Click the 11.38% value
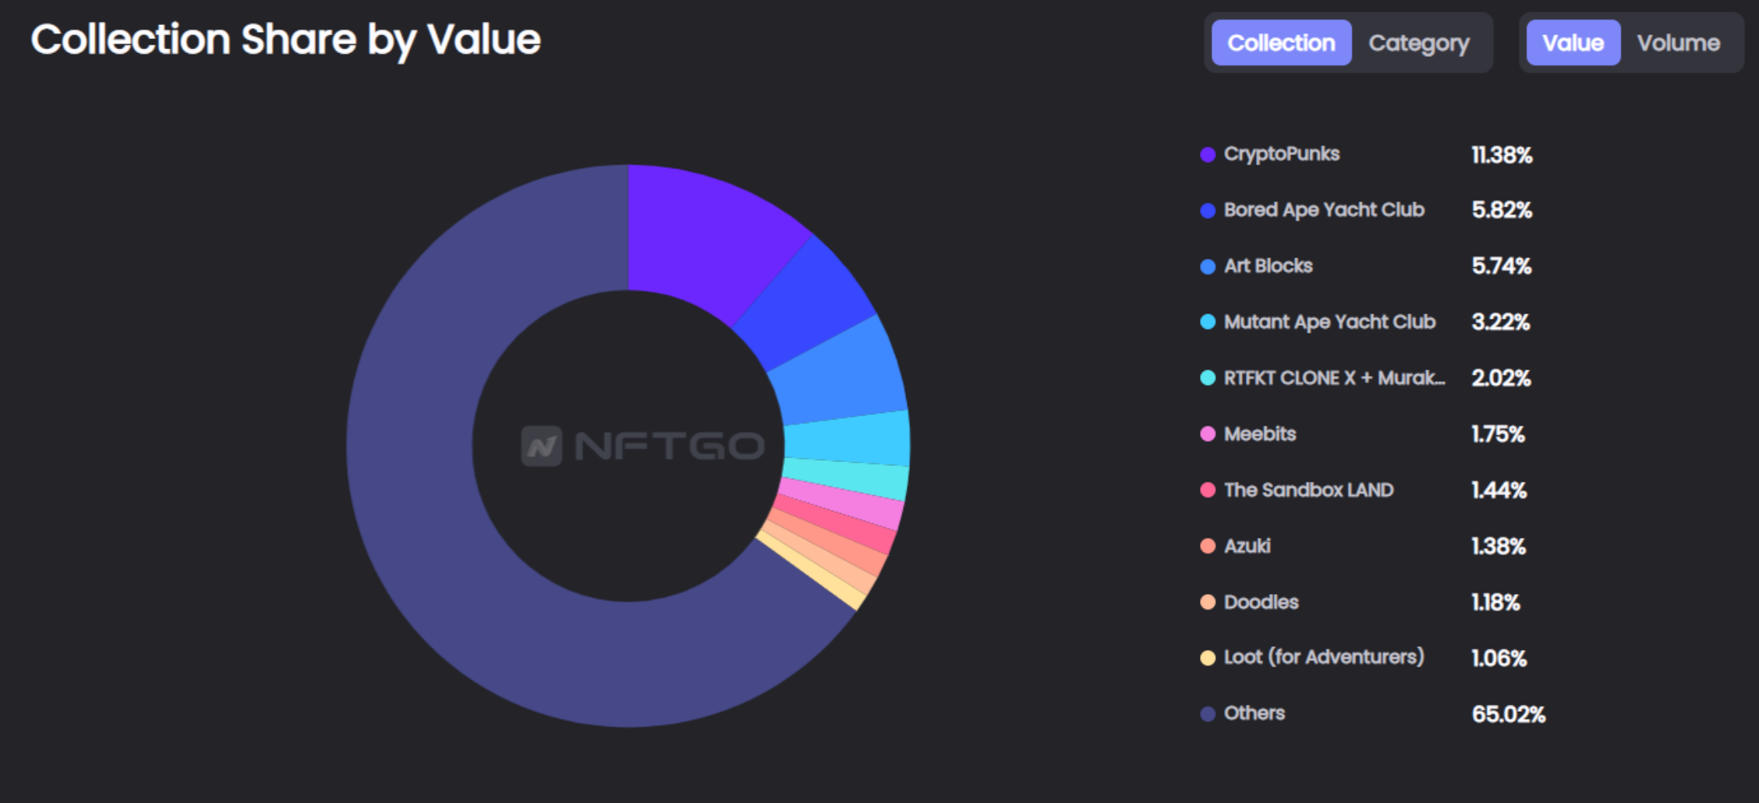This screenshot has height=803, width=1759. [x=1502, y=155]
